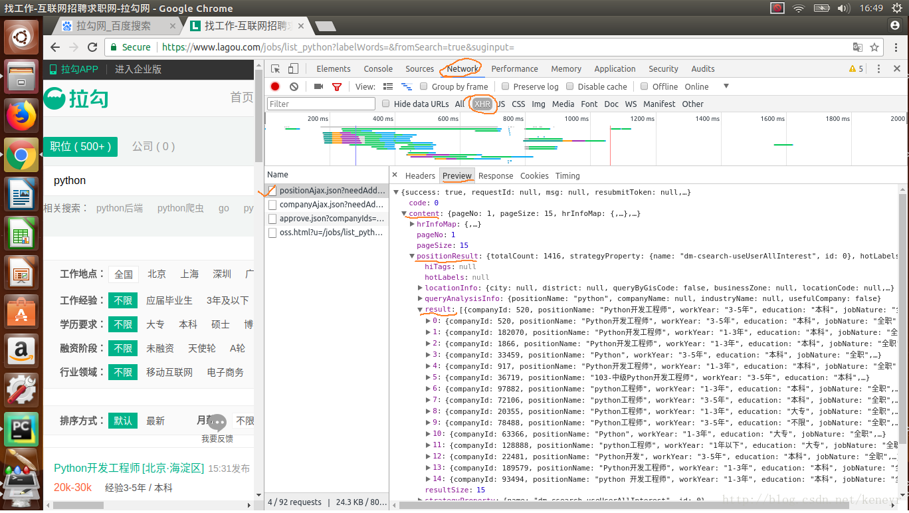Open the volume indicator in the top bar
This screenshot has height=513, width=909.
pos(843,8)
